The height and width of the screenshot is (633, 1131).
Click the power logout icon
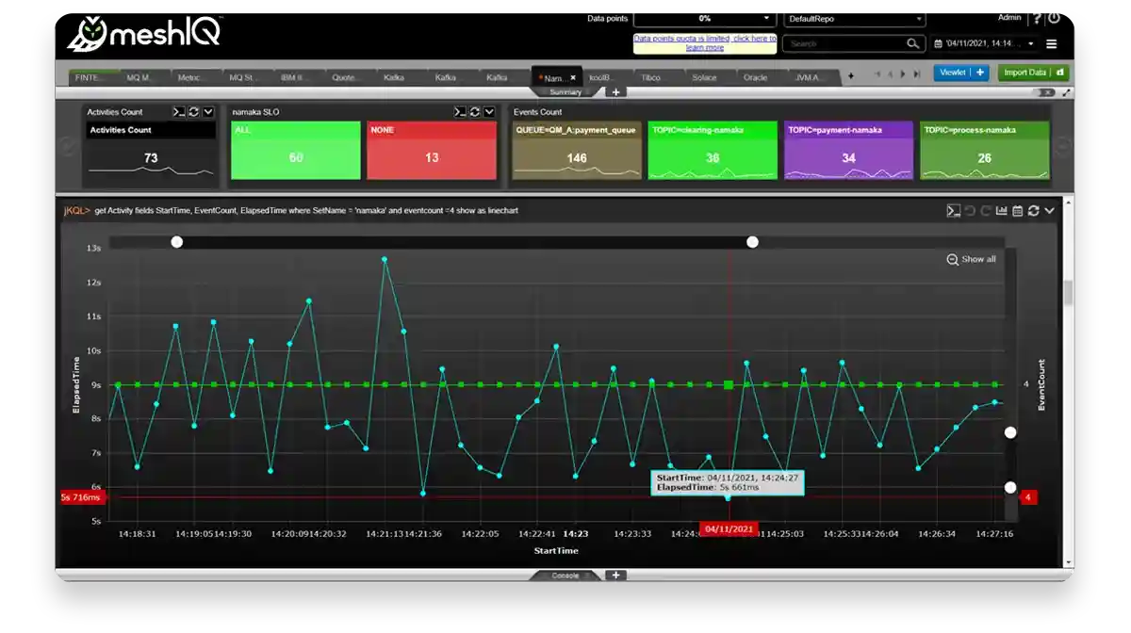coord(1054,19)
